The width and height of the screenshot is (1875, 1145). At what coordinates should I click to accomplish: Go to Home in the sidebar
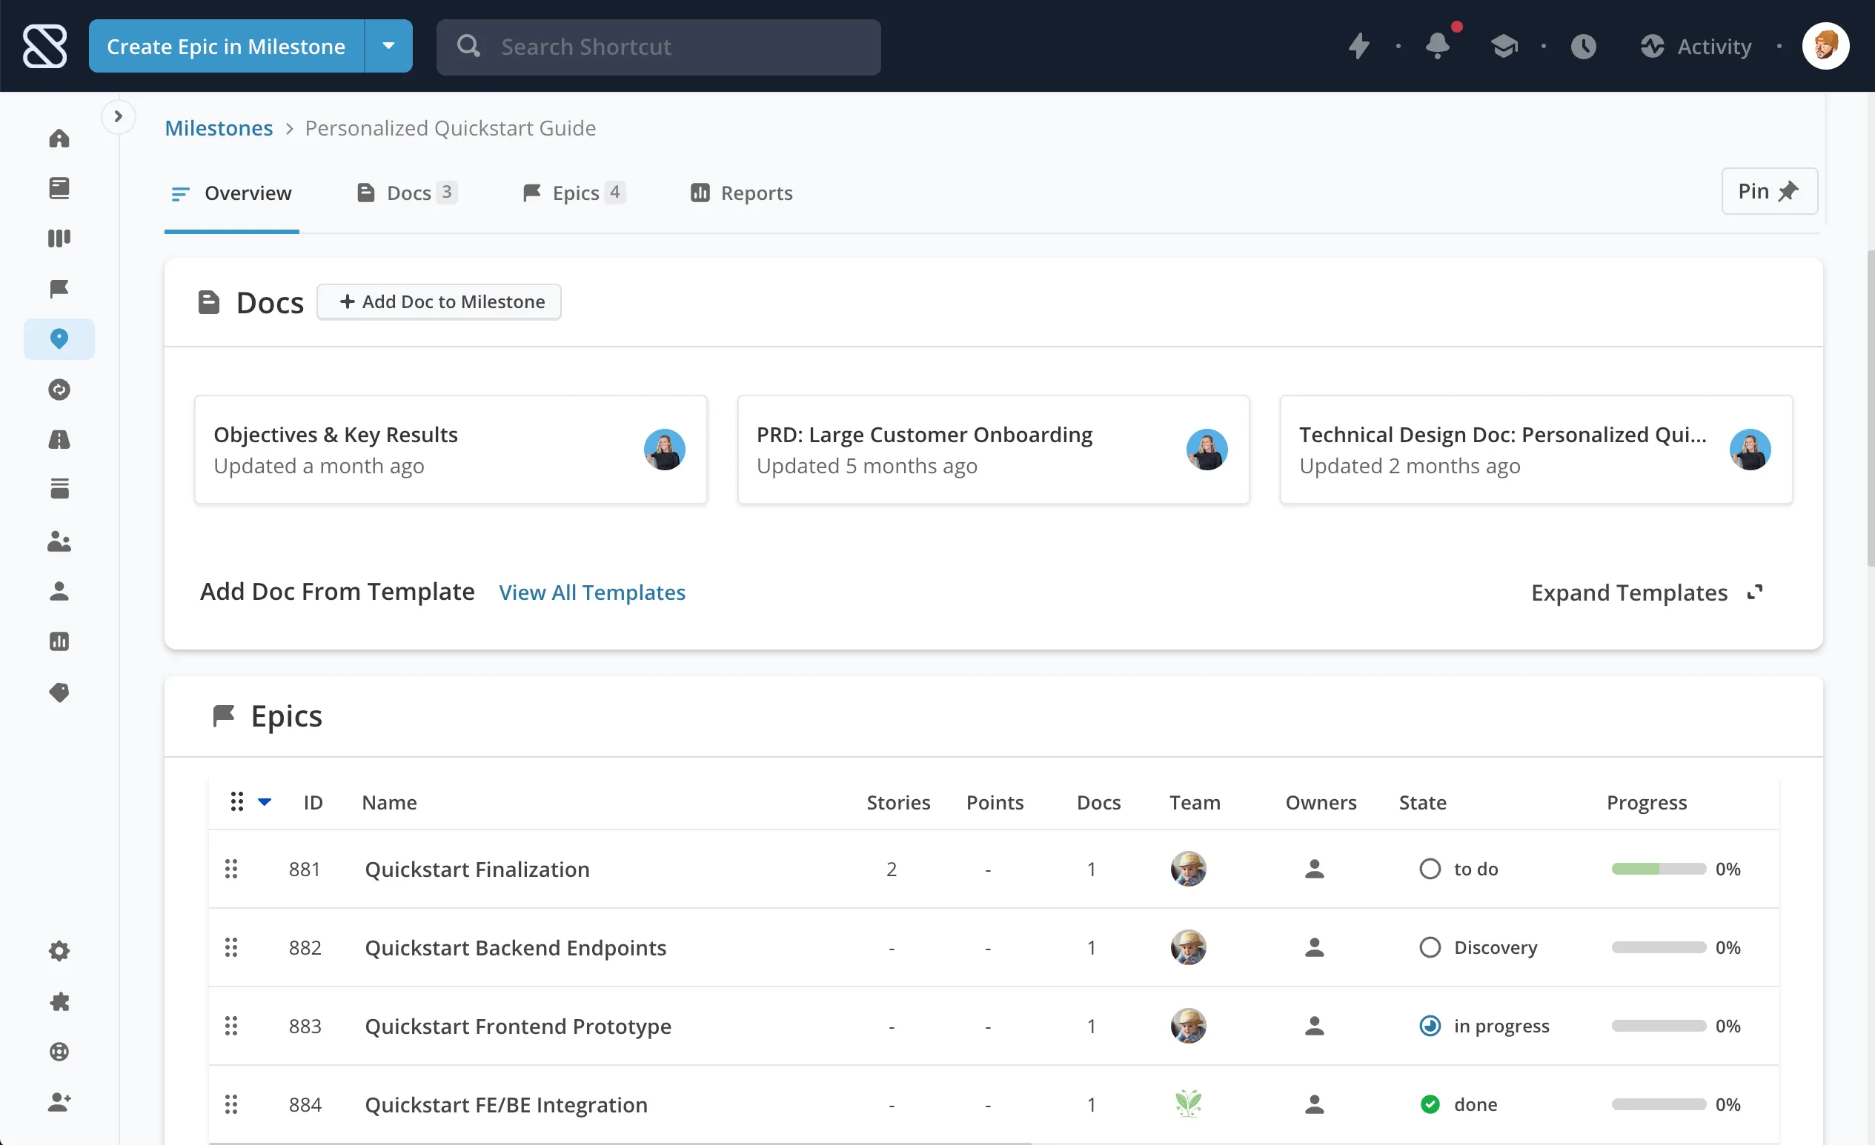click(x=59, y=138)
